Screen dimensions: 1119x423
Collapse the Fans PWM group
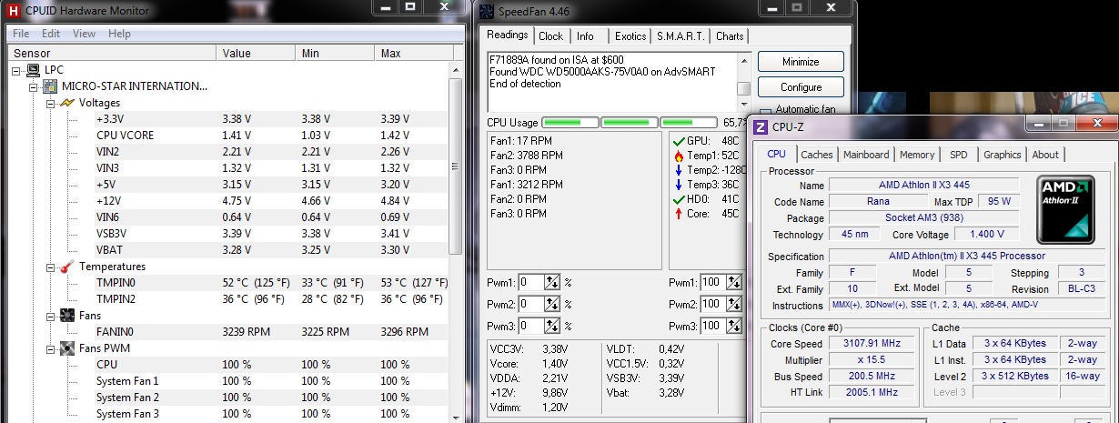coord(49,348)
